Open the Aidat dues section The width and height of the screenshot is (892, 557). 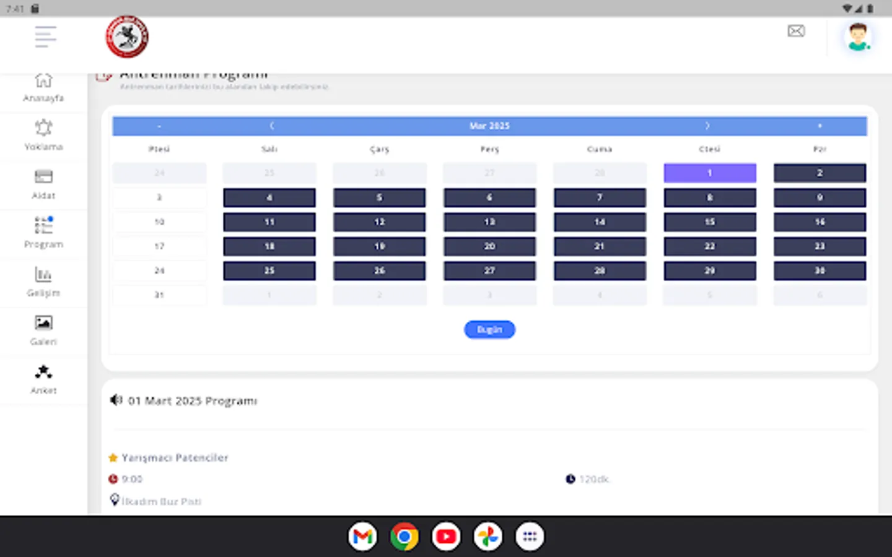(x=43, y=184)
